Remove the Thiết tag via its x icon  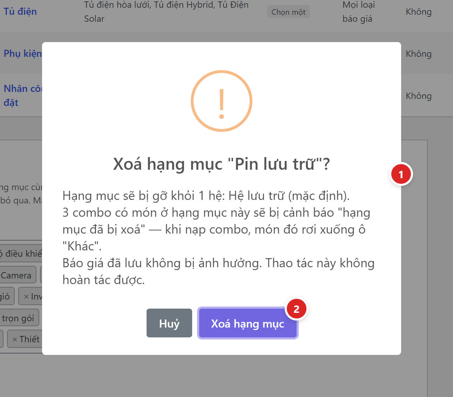(x=15, y=339)
